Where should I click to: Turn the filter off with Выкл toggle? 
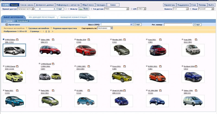(x=86, y=9)
